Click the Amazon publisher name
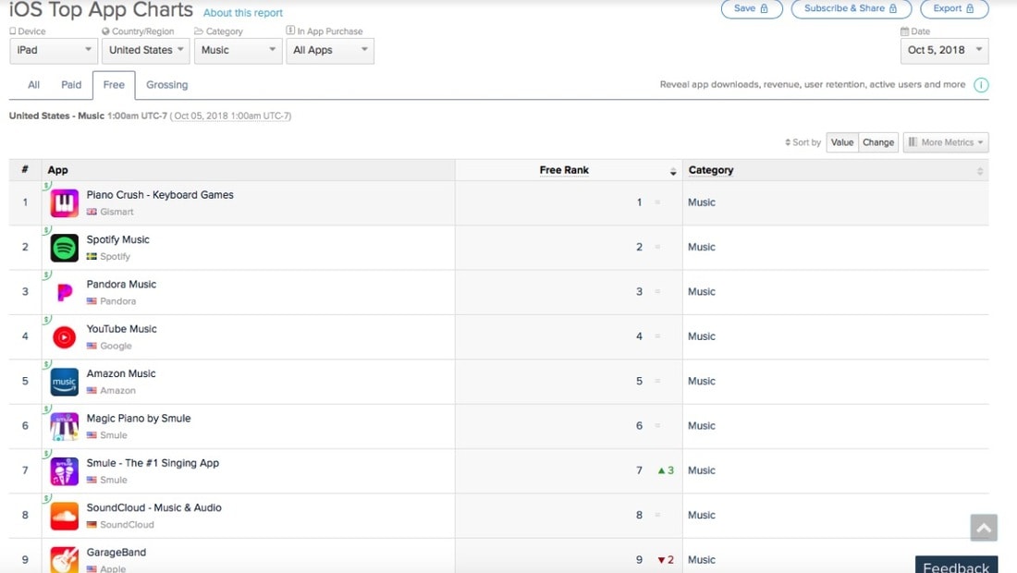Screen dimensions: 1017x573 (118, 391)
